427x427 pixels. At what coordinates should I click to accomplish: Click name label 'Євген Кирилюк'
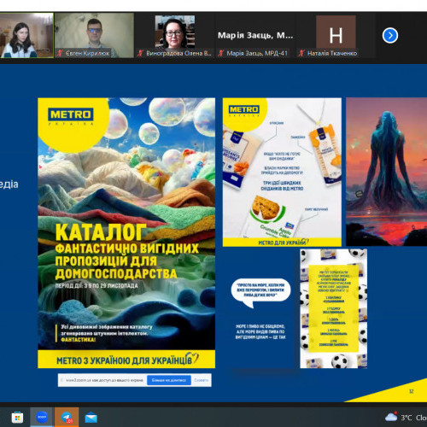(88, 53)
